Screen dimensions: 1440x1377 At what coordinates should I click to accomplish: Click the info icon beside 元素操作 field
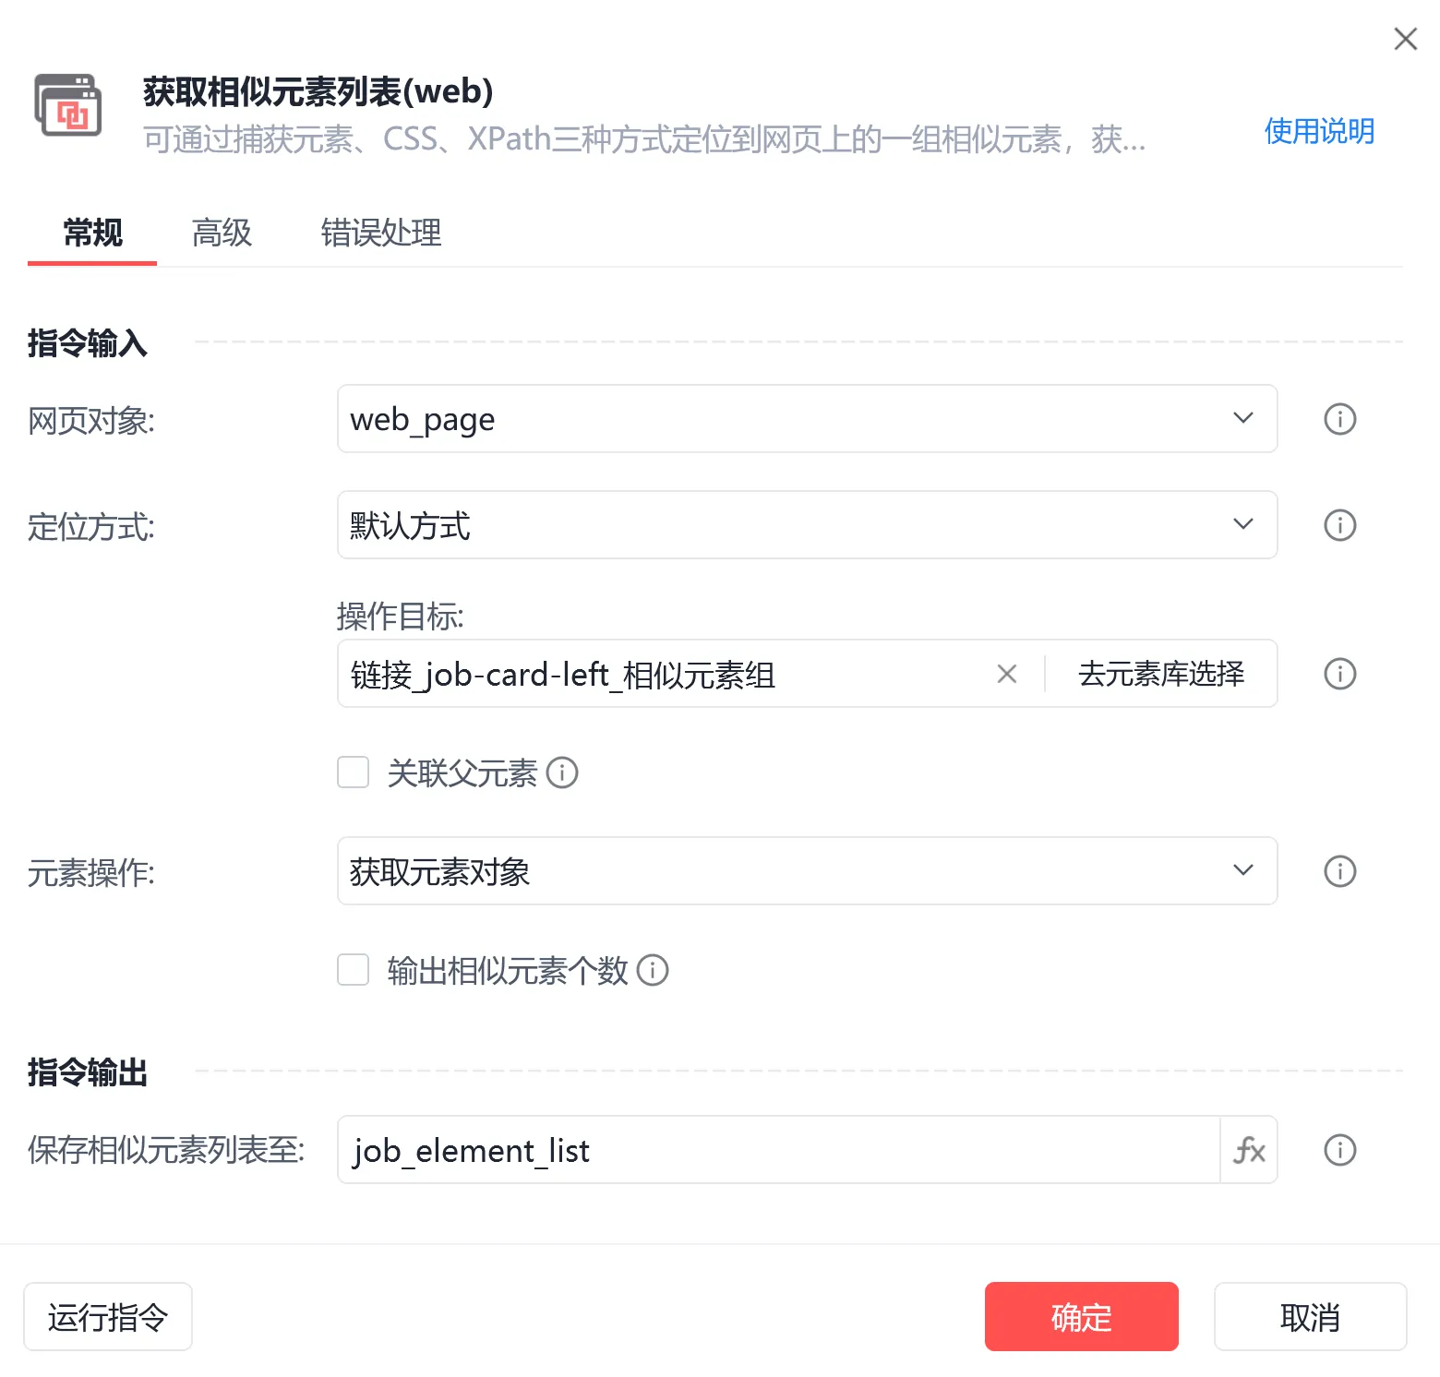click(x=1339, y=871)
